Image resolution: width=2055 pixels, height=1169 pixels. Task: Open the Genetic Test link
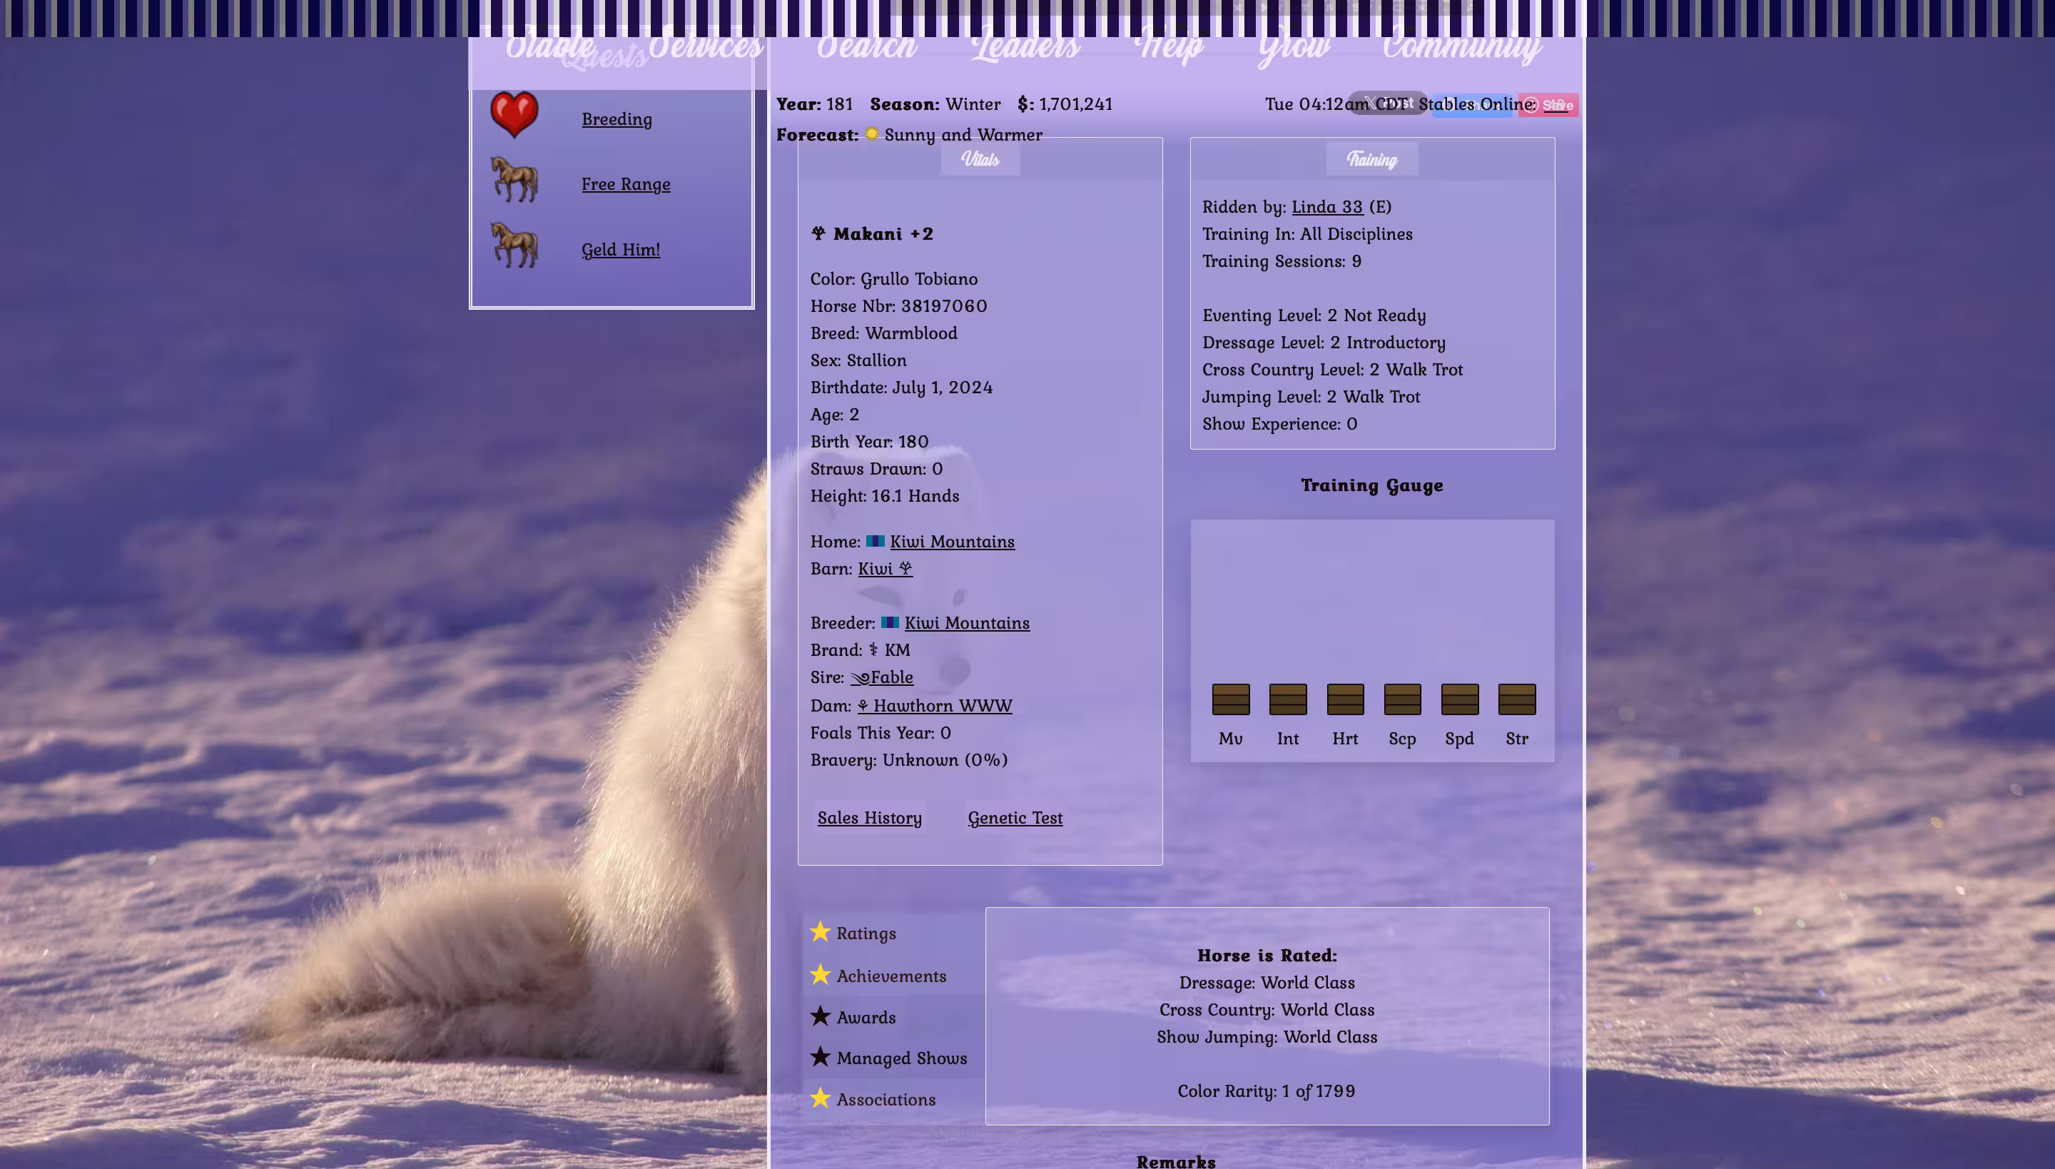[1015, 817]
